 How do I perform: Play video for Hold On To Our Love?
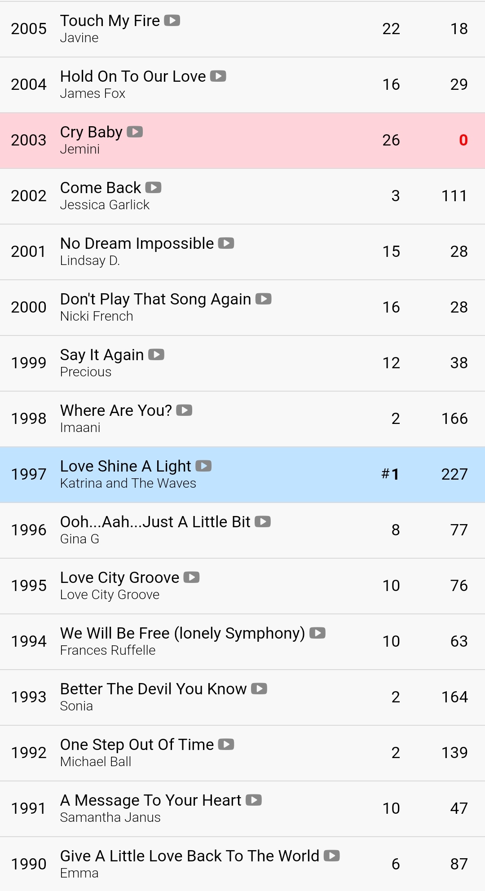pos(218,76)
